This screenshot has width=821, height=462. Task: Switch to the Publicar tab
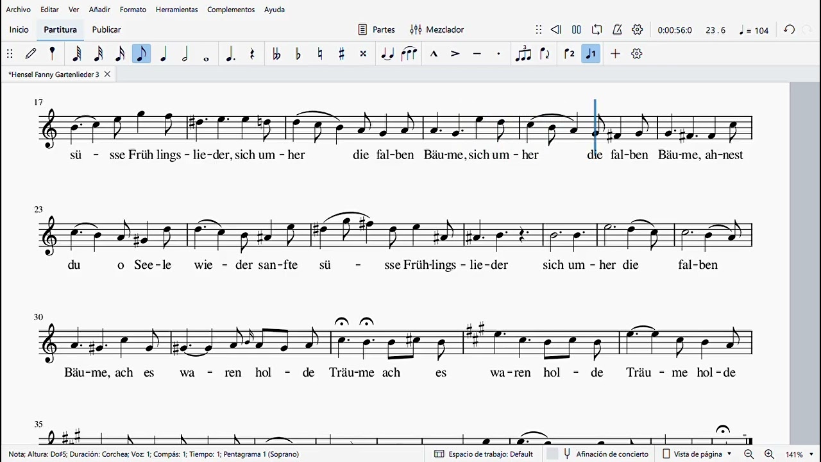(x=106, y=30)
